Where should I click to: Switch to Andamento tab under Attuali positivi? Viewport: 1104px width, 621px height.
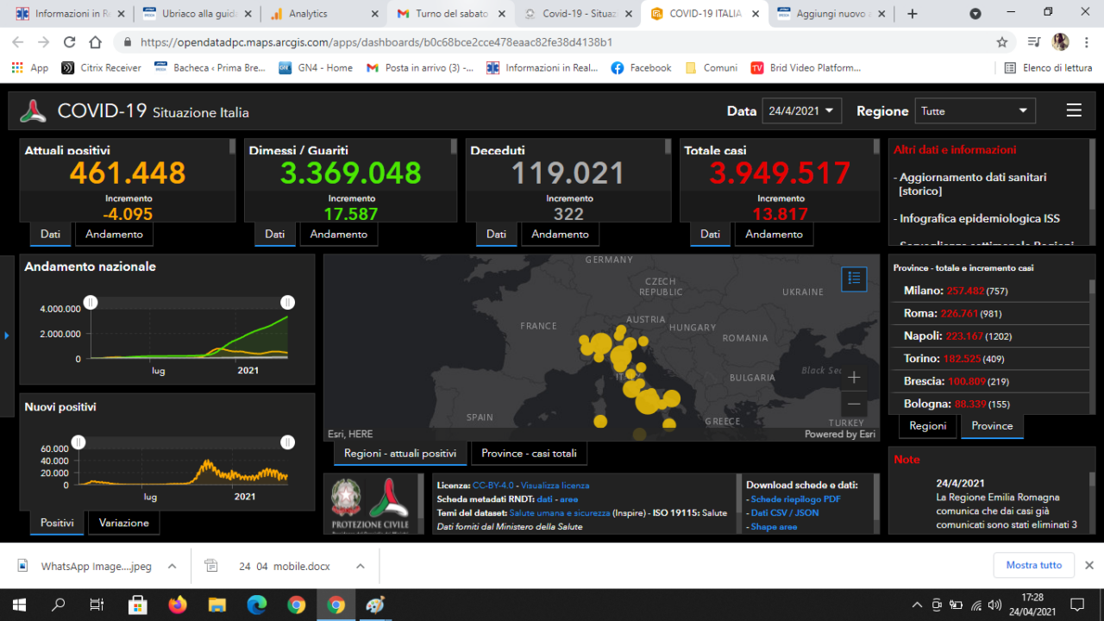[x=114, y=234]
